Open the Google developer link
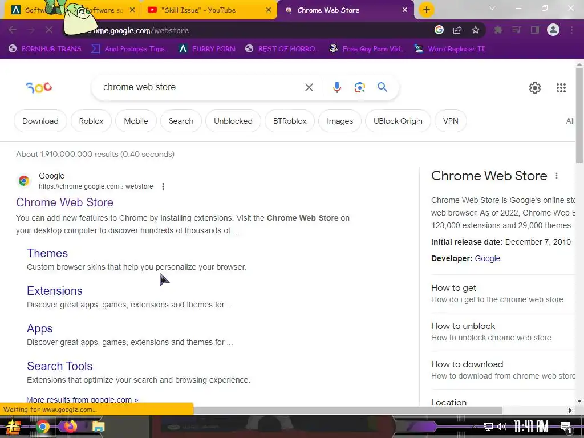 [487, 258]
